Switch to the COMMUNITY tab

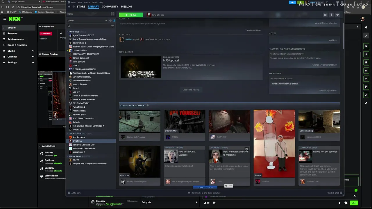pos(110,6)
